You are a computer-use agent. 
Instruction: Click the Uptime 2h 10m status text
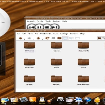click(36, 1)
